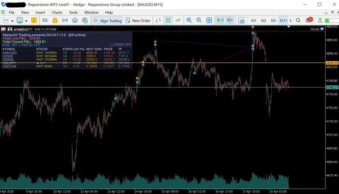339x194 pixels.
Task: Click the 4869.40 price scale label
Action: (332, 40)
